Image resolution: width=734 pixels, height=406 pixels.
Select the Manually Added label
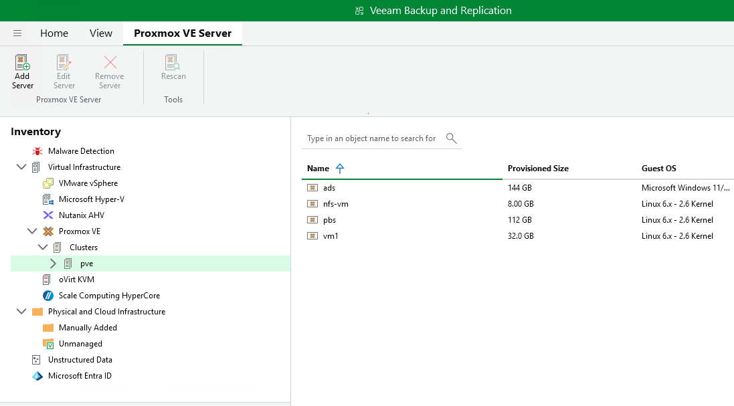point(88,328)
